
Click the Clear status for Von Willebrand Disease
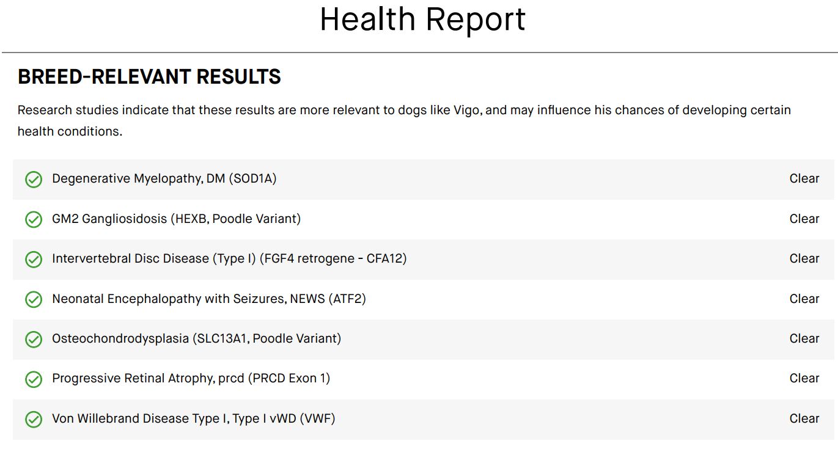pos(804,418)
